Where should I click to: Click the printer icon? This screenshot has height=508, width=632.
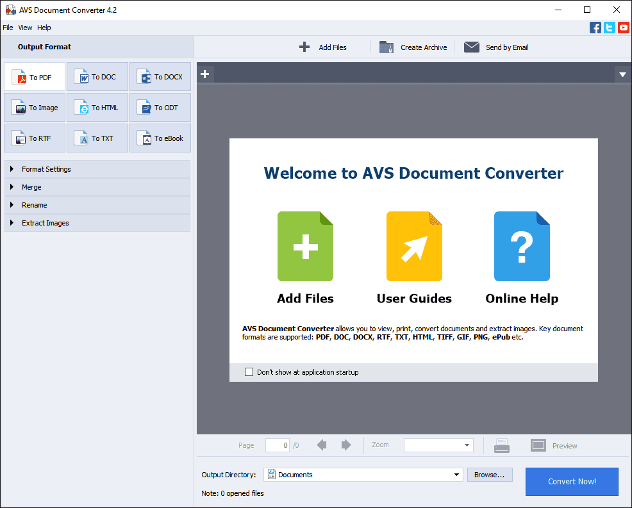[x=502, y=446]
